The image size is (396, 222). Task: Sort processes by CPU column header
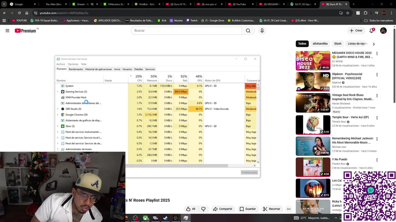point(136,78)
